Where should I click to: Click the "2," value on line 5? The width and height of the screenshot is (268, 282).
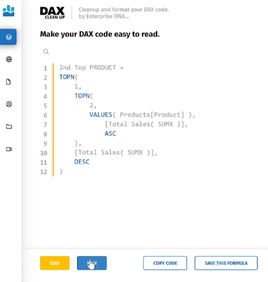93,106
